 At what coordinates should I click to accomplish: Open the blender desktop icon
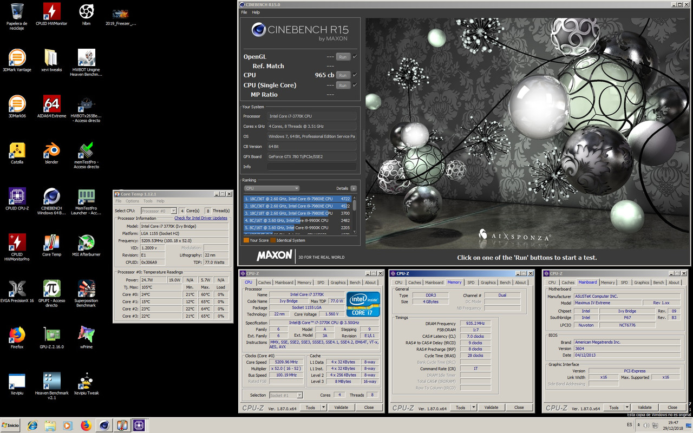[51, 154]
